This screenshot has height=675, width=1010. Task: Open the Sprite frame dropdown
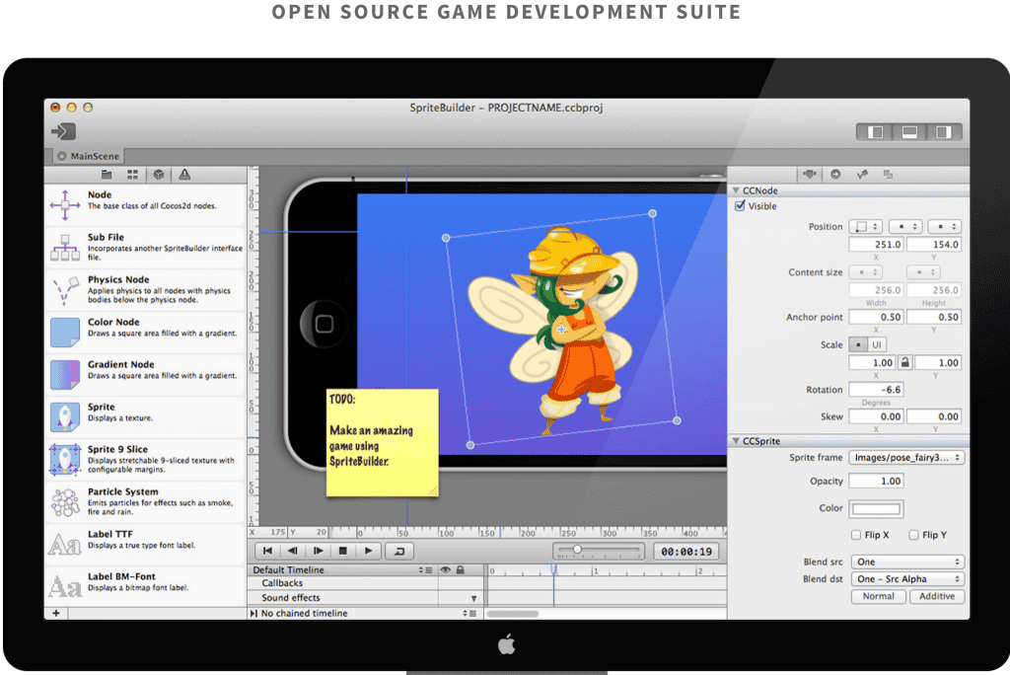tap(906, 457)
